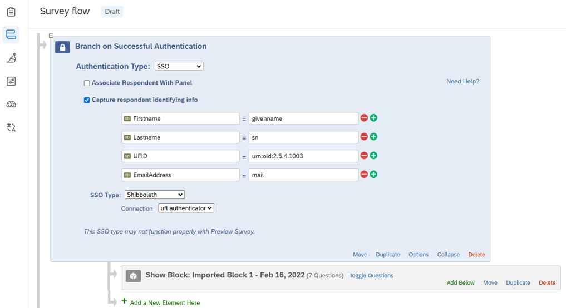This screenshot has width=566, height=308.
Task: Click the urn:oid:2.5.4.1003 value input
Action: point(303,156)
